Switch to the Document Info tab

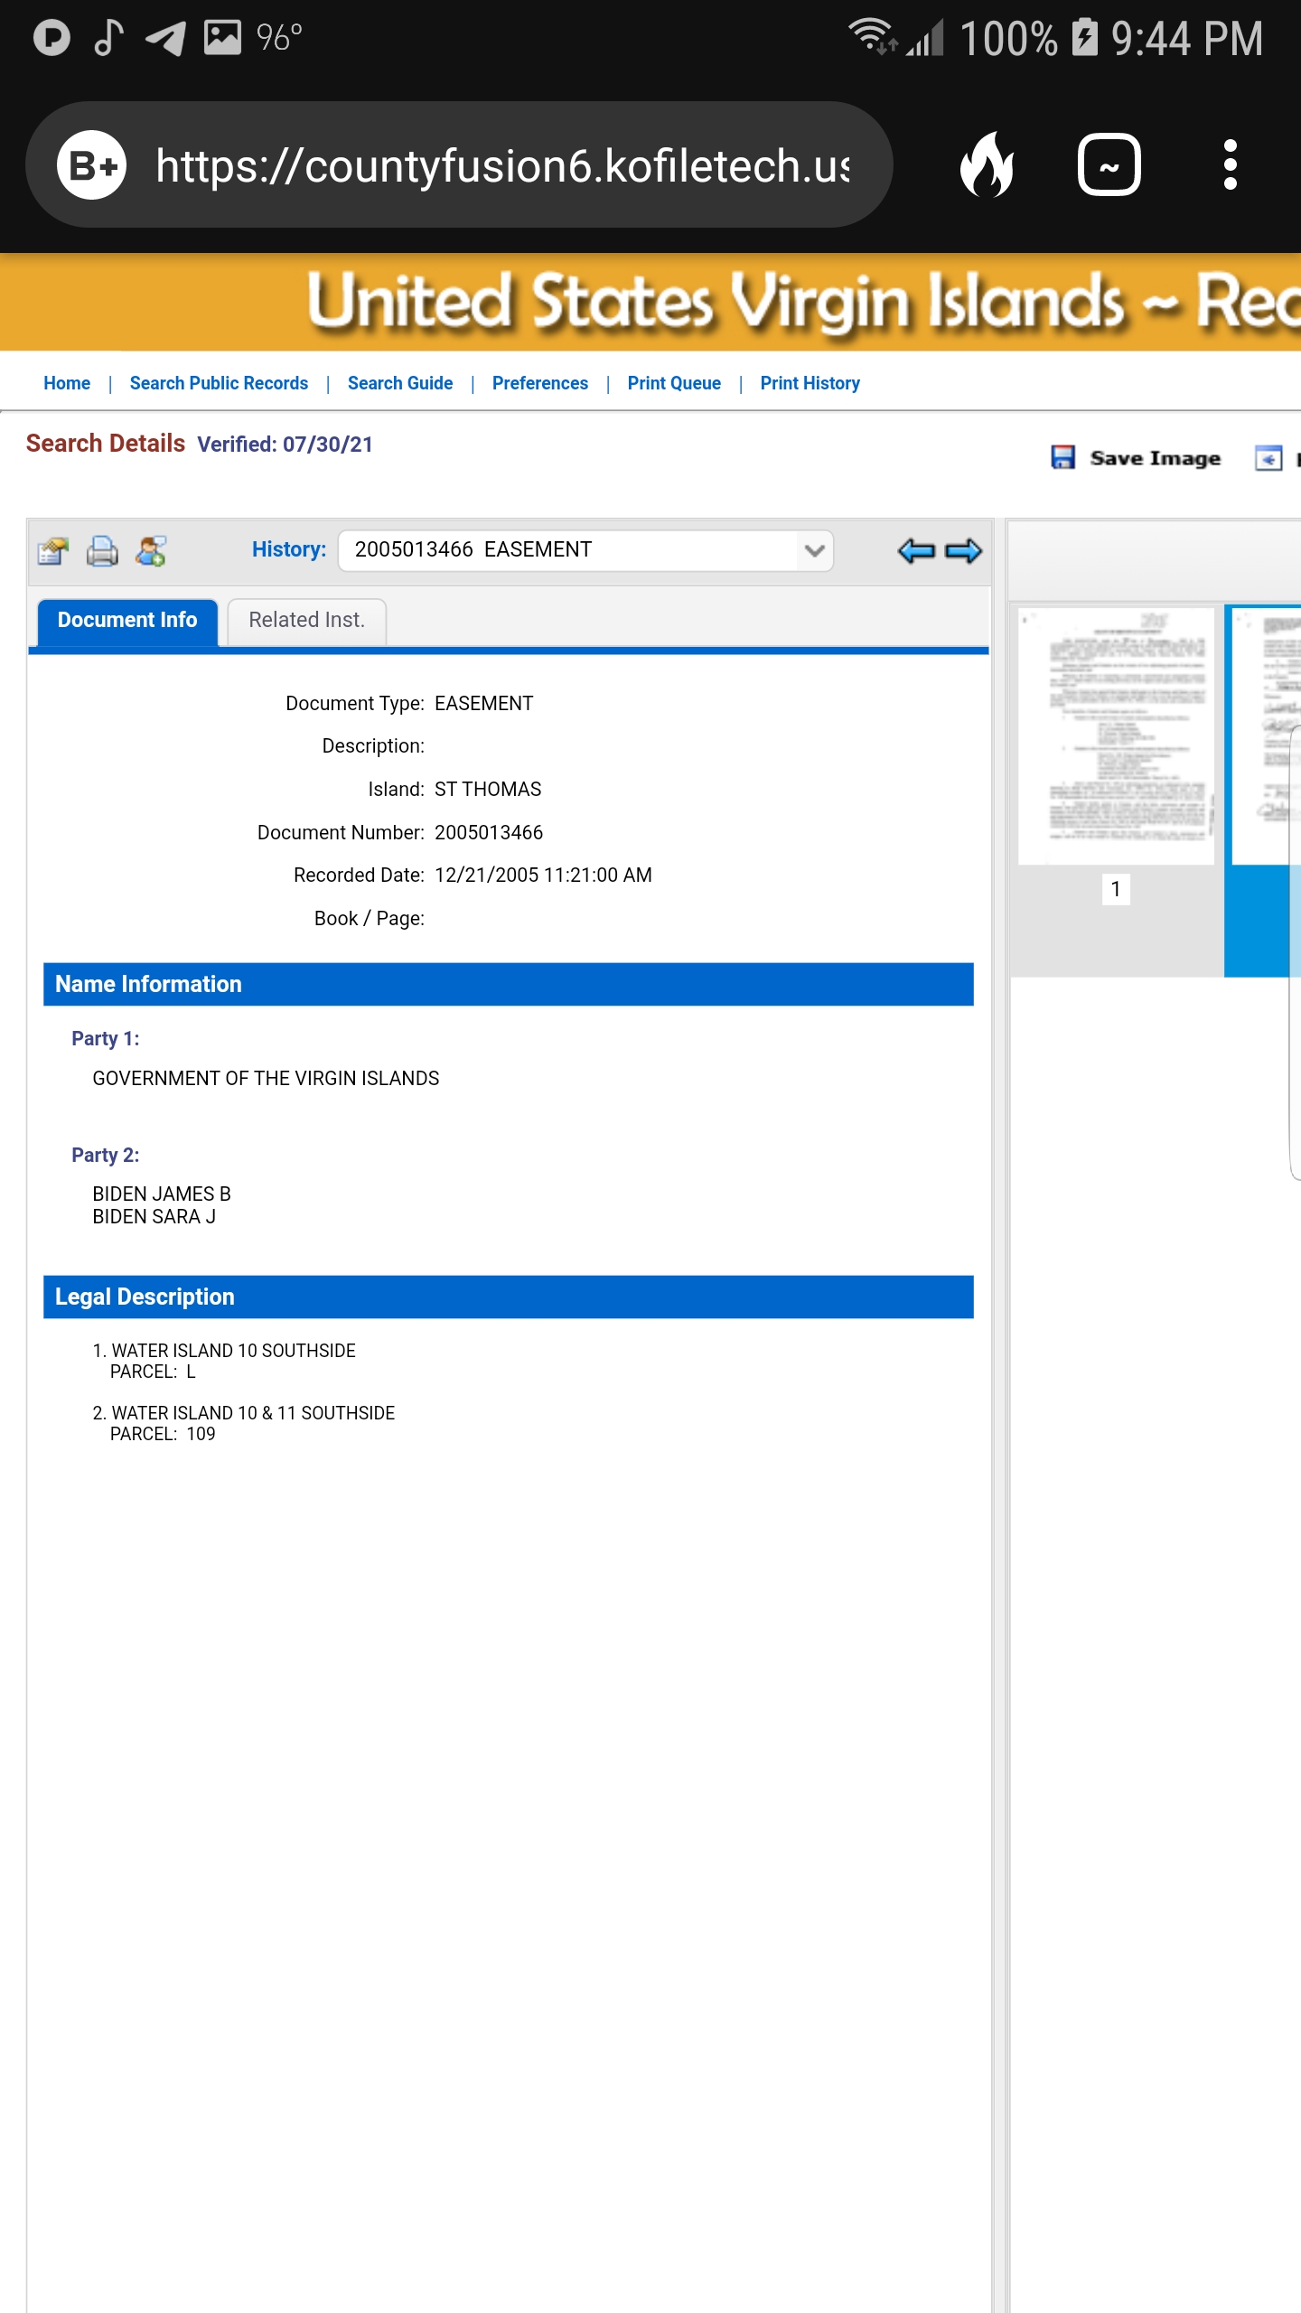(127, 621)
